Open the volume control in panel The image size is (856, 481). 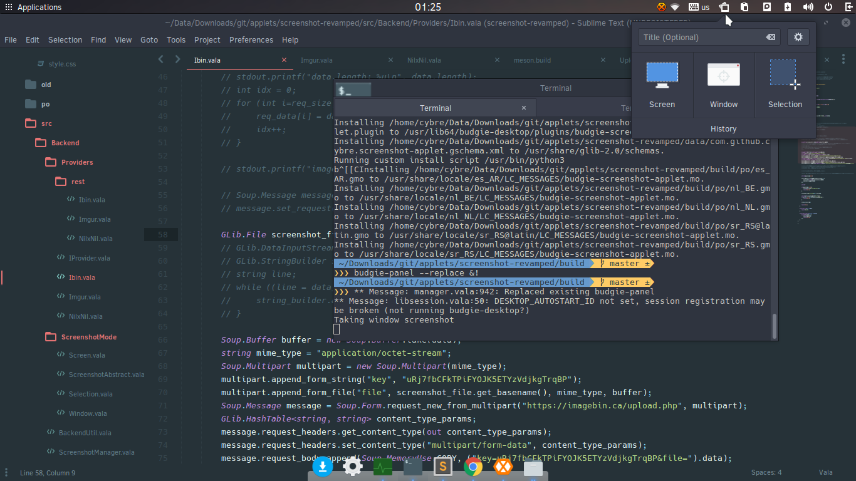808,7
